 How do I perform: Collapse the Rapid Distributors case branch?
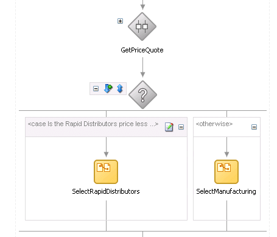[181, 127]
